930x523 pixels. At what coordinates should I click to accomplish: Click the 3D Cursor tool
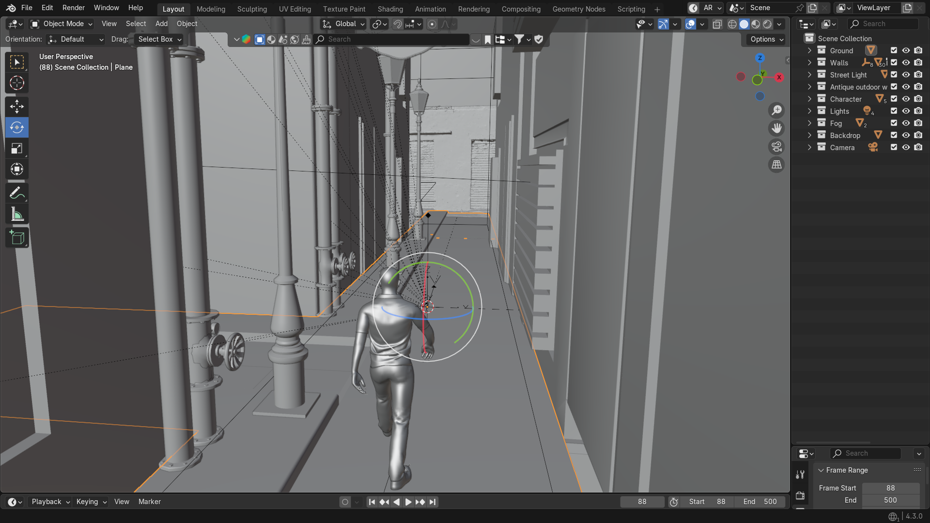(17, 83)
